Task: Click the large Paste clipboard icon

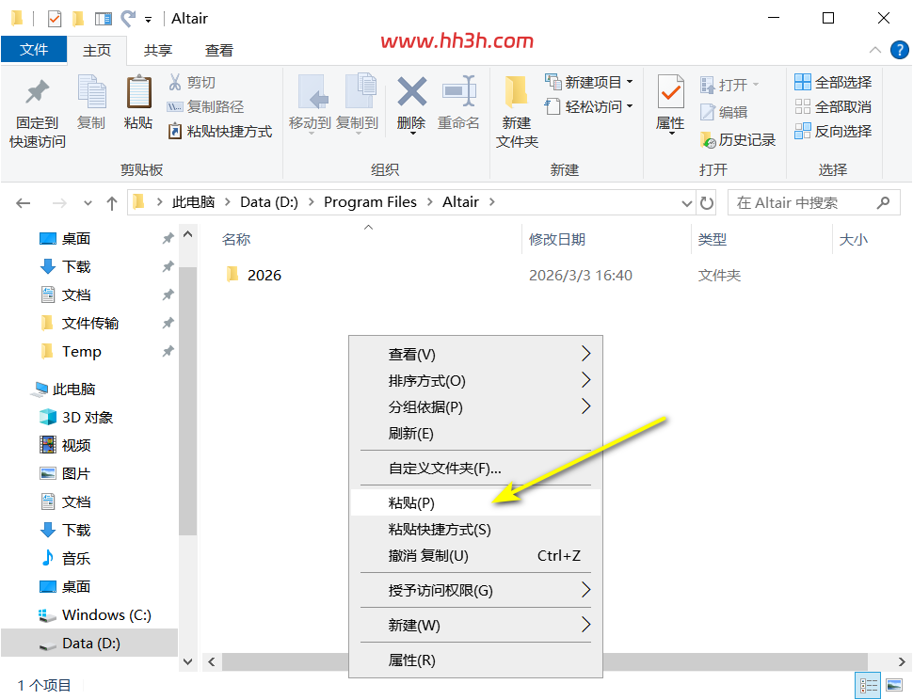Action: click(138, 92)
